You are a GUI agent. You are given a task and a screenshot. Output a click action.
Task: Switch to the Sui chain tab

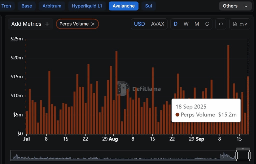tap(148, 6)
